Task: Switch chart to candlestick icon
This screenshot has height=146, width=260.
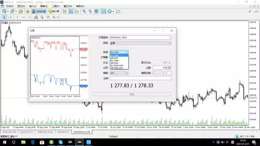Action: 71,11
